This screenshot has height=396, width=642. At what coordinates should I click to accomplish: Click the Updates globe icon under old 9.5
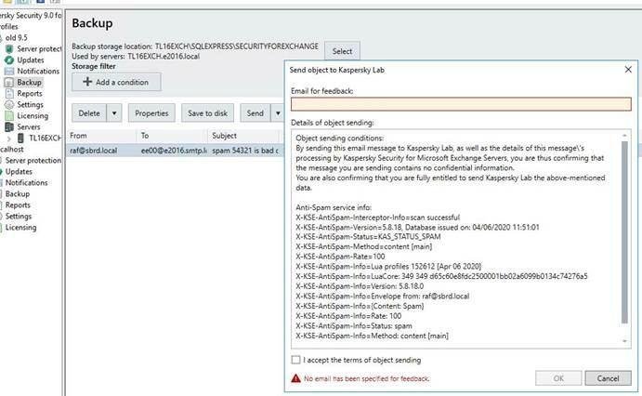9,59
